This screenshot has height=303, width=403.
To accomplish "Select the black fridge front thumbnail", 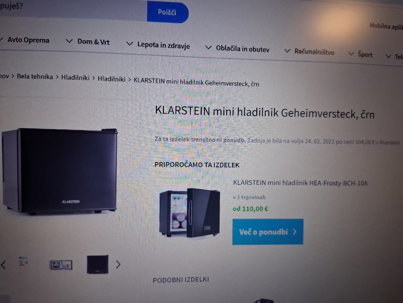I will (98, 264).
